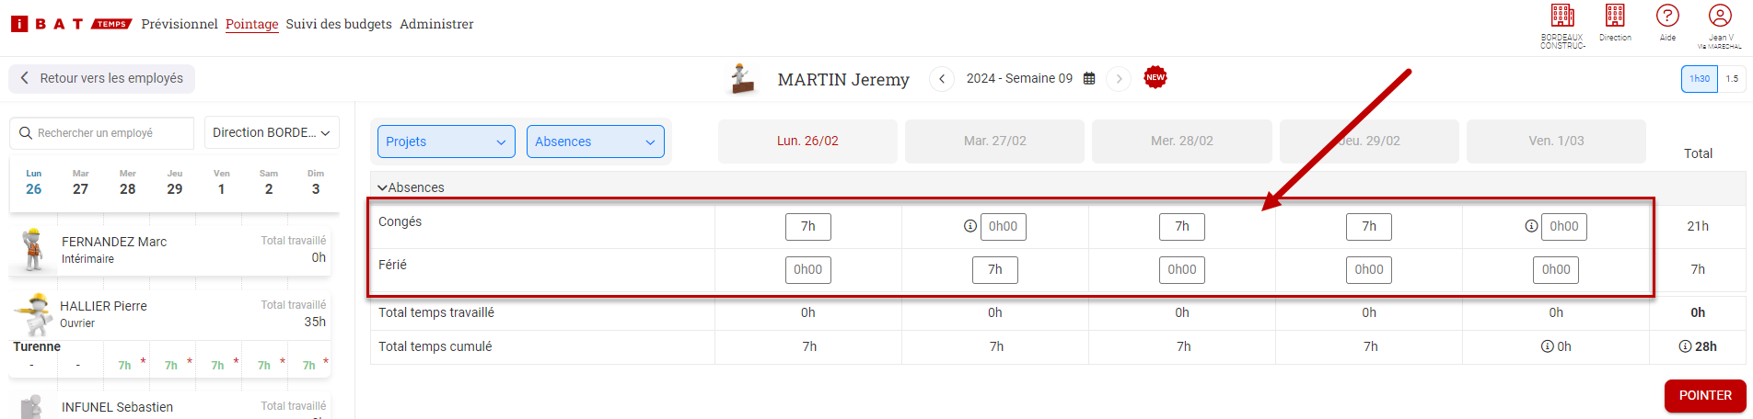This screenshot has width=1753, height=419.
Task: Open the Absences dropdown
Action: tap(596, 142)
